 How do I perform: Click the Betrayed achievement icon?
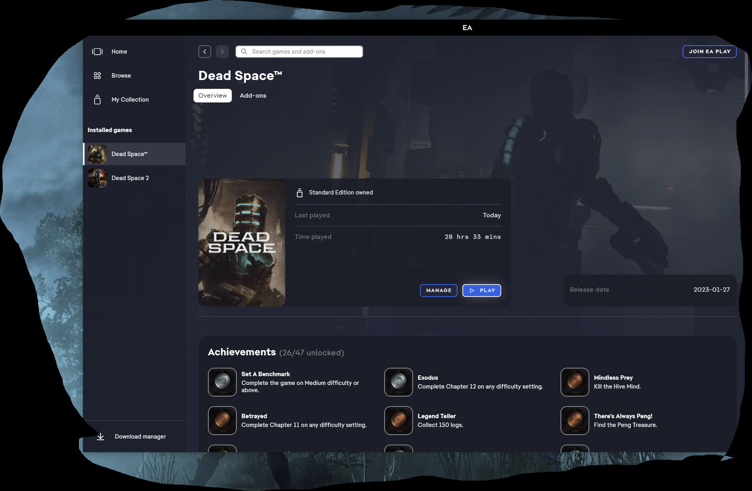[222, 421]
